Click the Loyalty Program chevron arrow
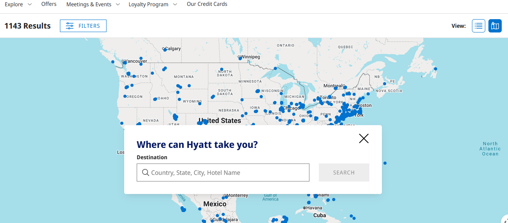The image size is (508, 223). pos(175,4)
